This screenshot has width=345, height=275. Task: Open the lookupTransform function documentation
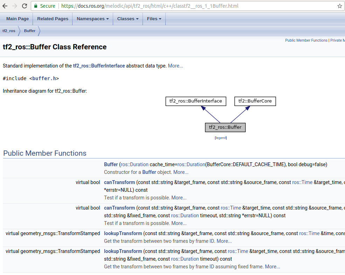click(123, 233)
